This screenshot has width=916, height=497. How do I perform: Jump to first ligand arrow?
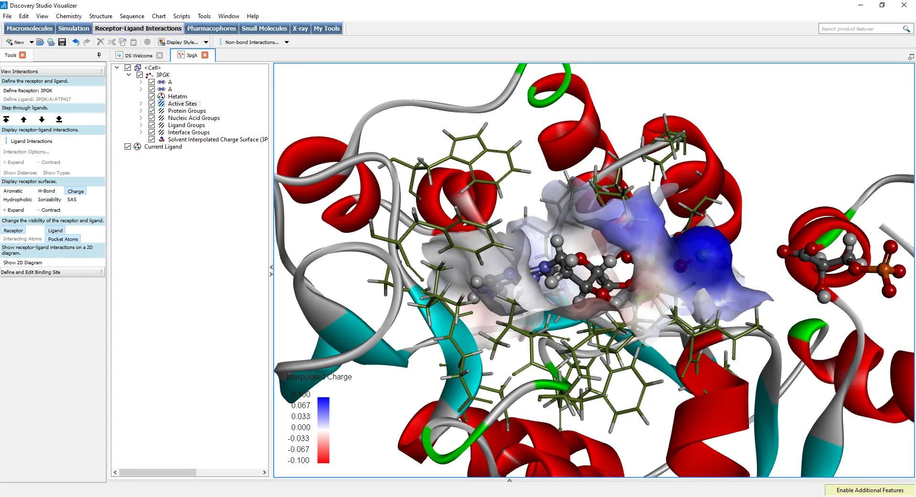click(6, 119)
